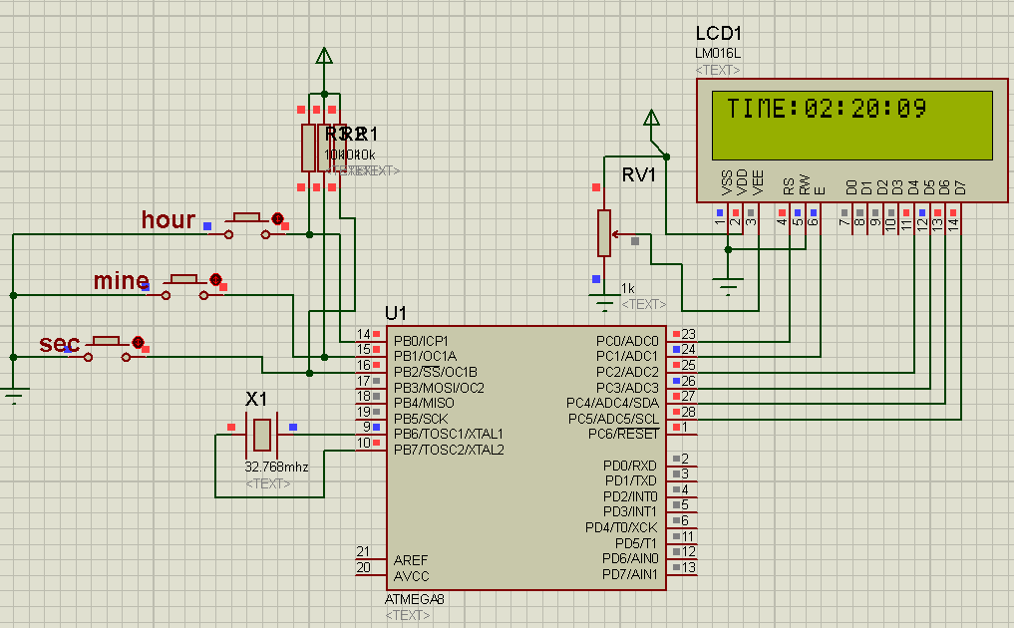Click the LCD1 component reference label
The image size is (1014, 628).
pyautogui.click(x=720, y=33)
